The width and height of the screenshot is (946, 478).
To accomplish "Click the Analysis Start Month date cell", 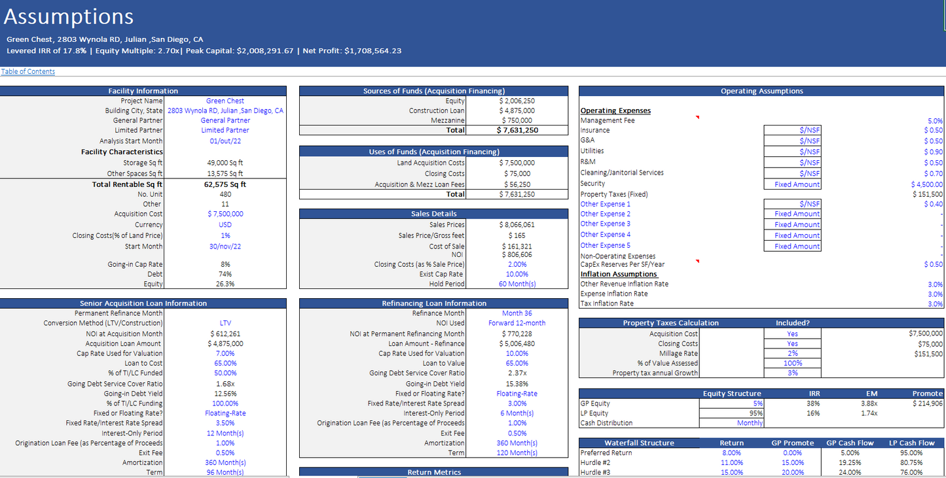I will pos(225,141).
